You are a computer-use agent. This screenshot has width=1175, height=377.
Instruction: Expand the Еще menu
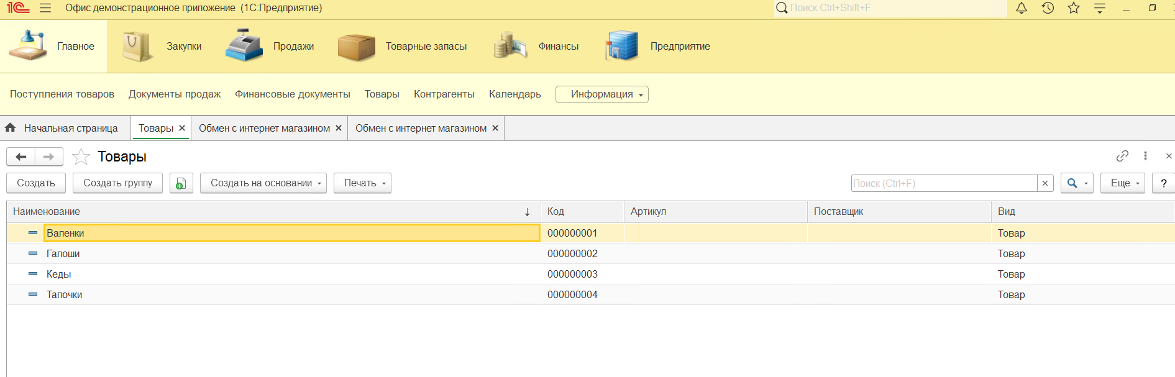coord(1122,183)
